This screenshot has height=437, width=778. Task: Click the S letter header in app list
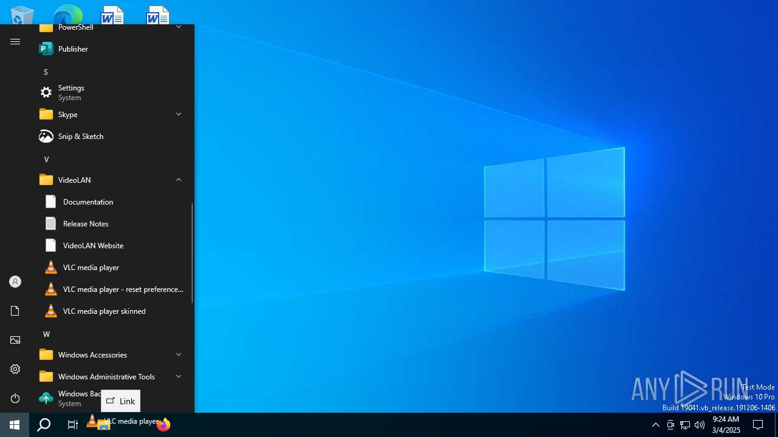pos(46,72)
